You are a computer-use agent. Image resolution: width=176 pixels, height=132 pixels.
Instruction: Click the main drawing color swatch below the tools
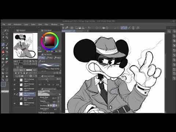pyautogui.click(x=3, y=84)
